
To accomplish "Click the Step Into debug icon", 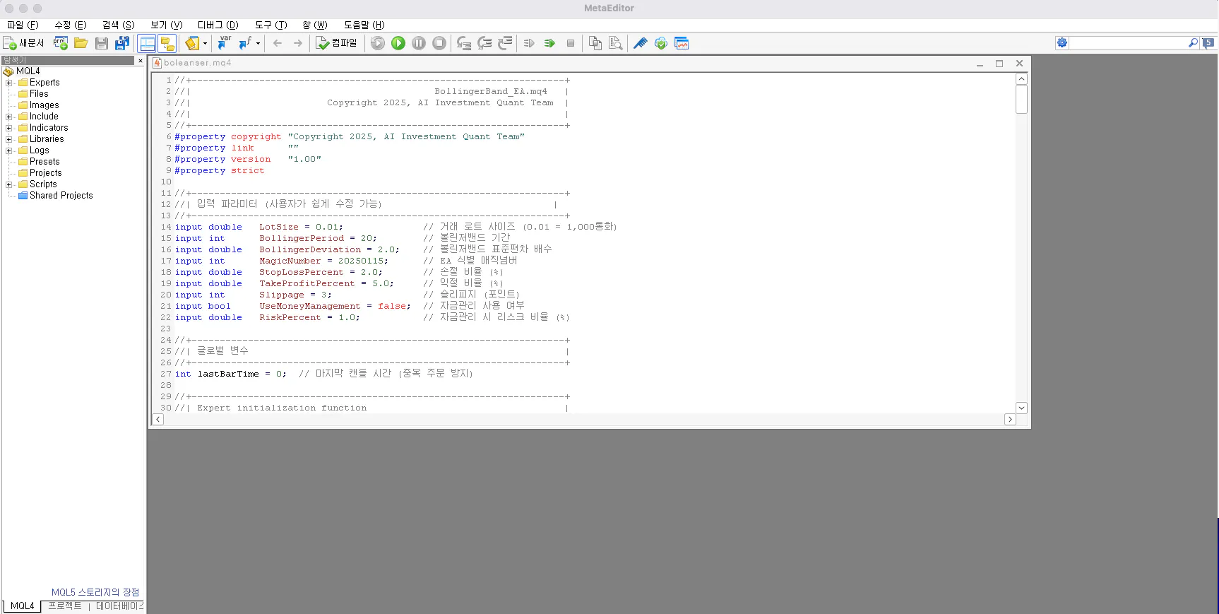I will click(x=464, y=43).
